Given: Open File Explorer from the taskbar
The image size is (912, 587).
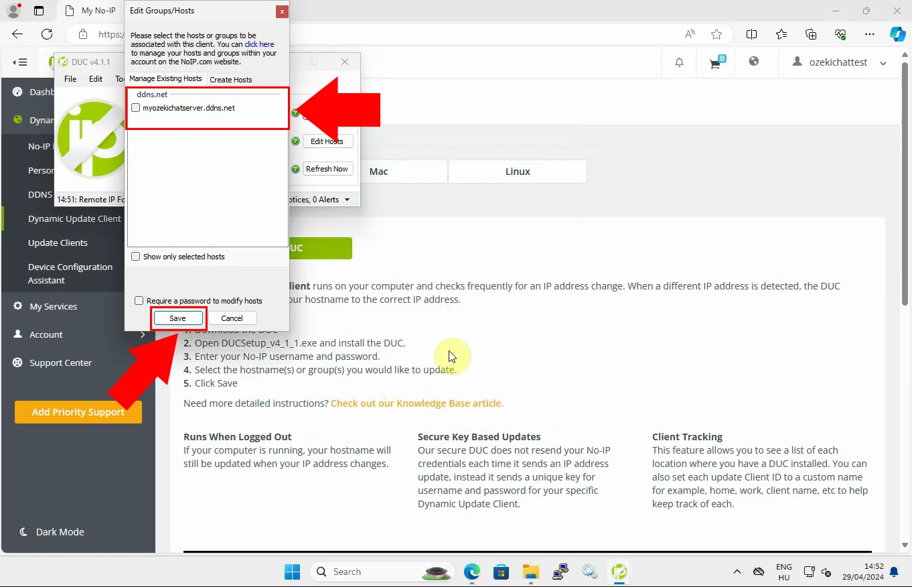Looking at the screenshot, I should [x=531, y=572].
